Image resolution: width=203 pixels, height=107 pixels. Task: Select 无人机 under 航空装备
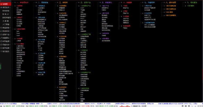pos(40,48)
